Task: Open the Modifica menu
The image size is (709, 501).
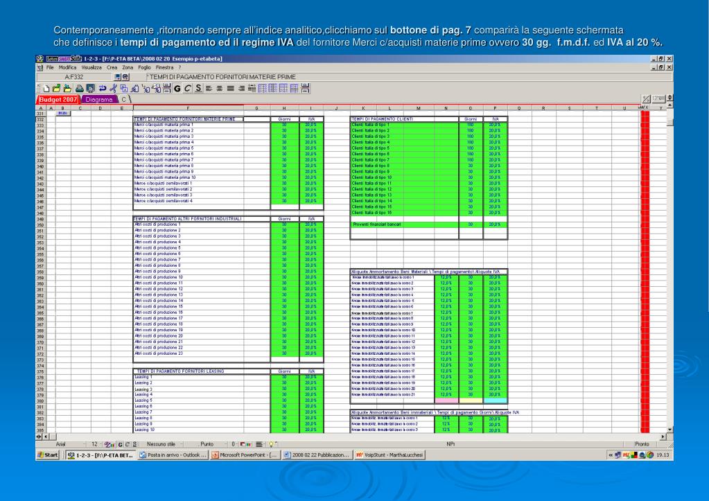Action: [67, 67]
